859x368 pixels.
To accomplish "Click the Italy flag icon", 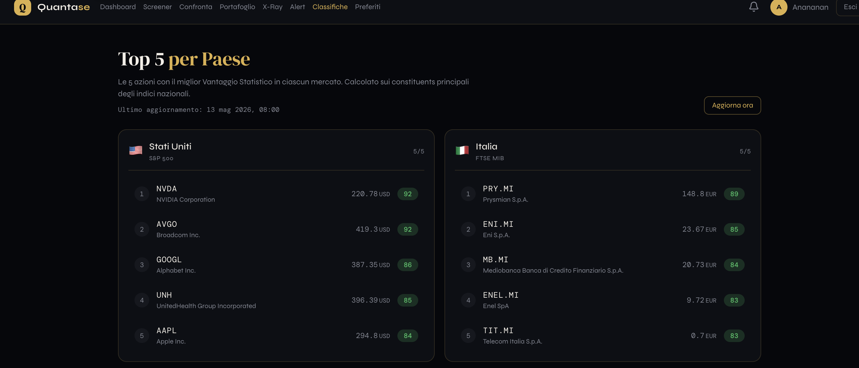I will 462,151.
